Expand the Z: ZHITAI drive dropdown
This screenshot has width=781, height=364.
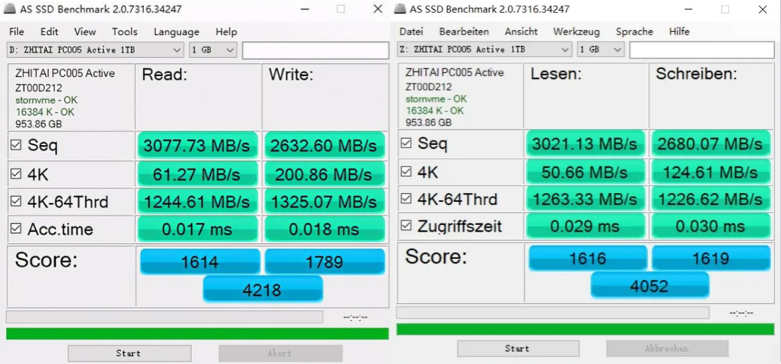pyautogui.click(x=484, y=49)
